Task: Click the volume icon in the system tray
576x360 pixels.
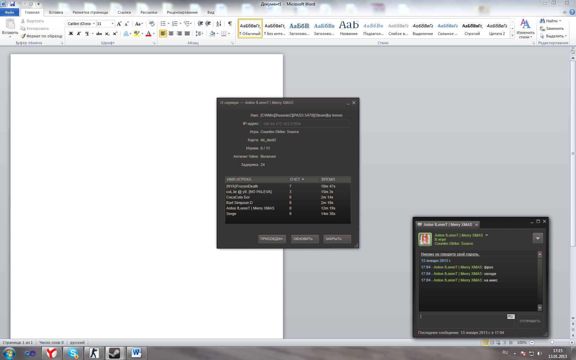Action: (x=540, y=353)
